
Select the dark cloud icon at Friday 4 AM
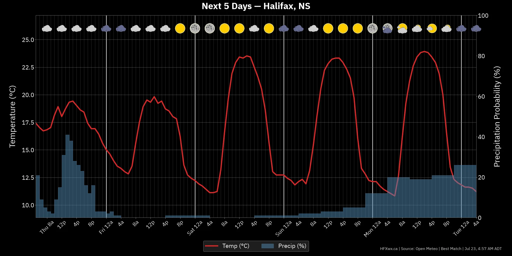121,28
